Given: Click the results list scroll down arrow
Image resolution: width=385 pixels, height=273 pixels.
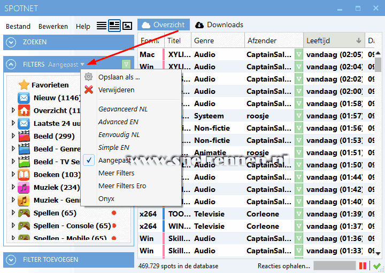Looking at the screenshot, I should pos(378,254).
